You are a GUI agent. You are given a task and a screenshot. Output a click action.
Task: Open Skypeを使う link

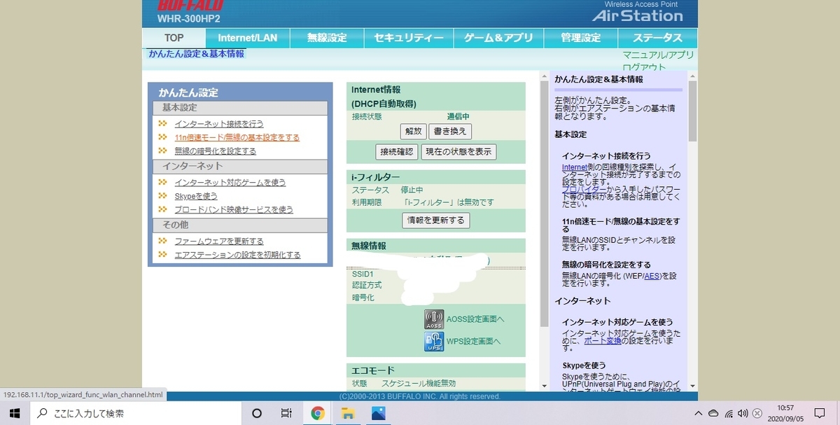[196, 196]
